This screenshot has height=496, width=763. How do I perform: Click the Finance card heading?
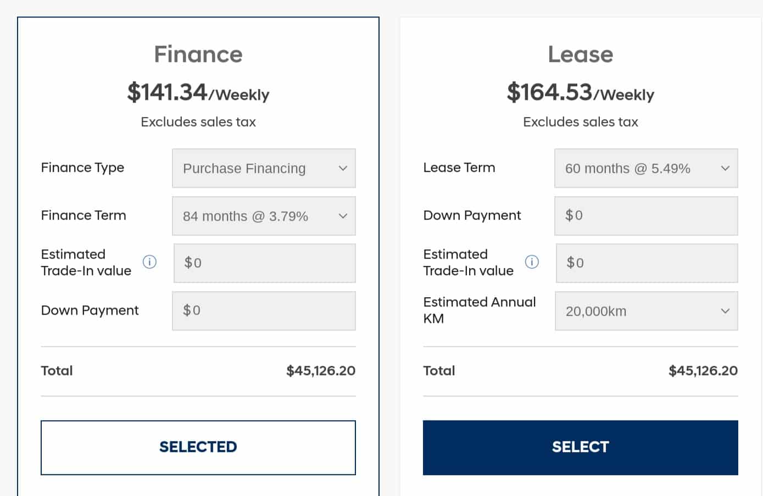(x=198, y=54)
